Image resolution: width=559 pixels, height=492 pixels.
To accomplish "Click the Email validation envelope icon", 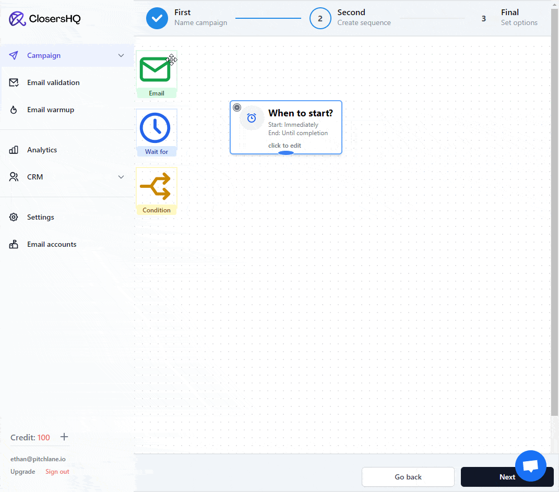I will 14,82.
